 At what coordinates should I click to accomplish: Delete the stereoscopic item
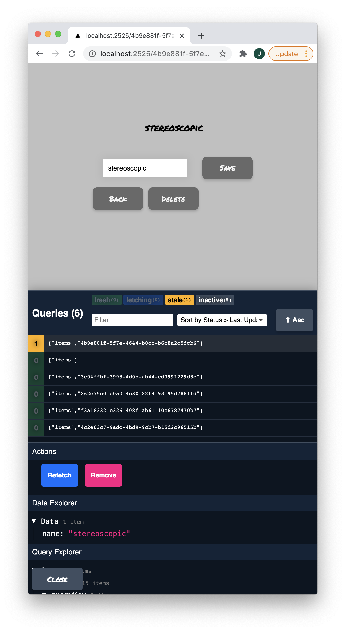pyautogui.click(x=173, y=199)
